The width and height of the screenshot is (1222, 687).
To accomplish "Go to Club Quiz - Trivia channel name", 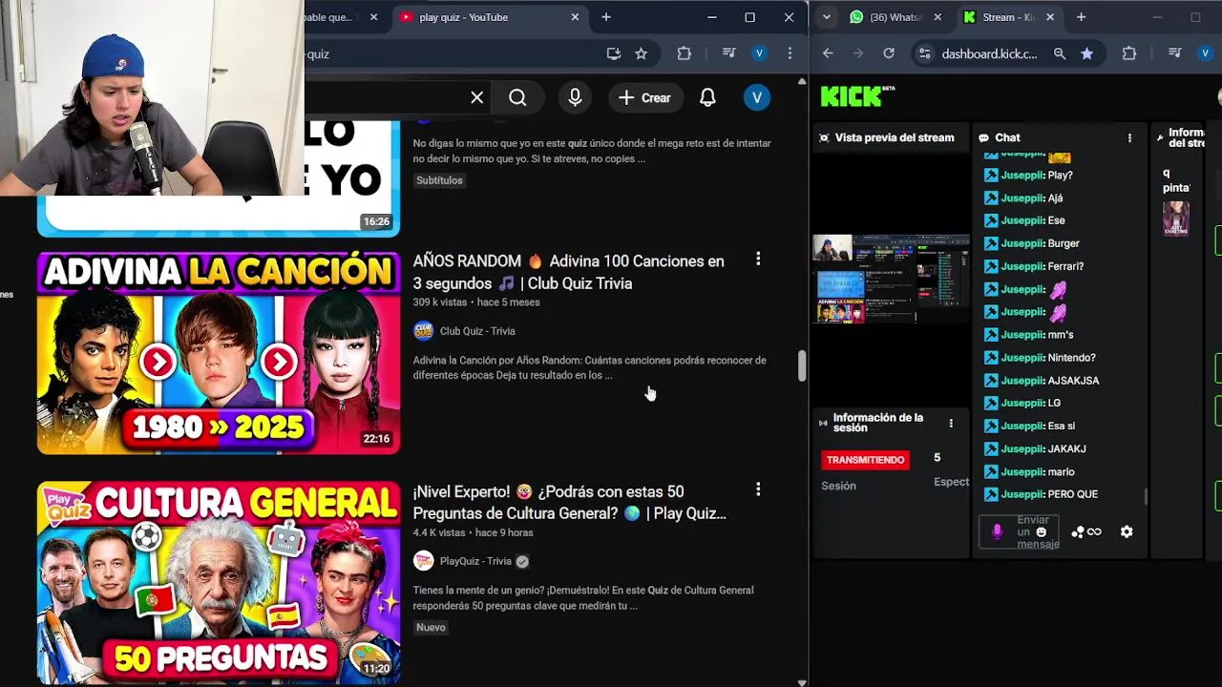I will pos(477,331).
